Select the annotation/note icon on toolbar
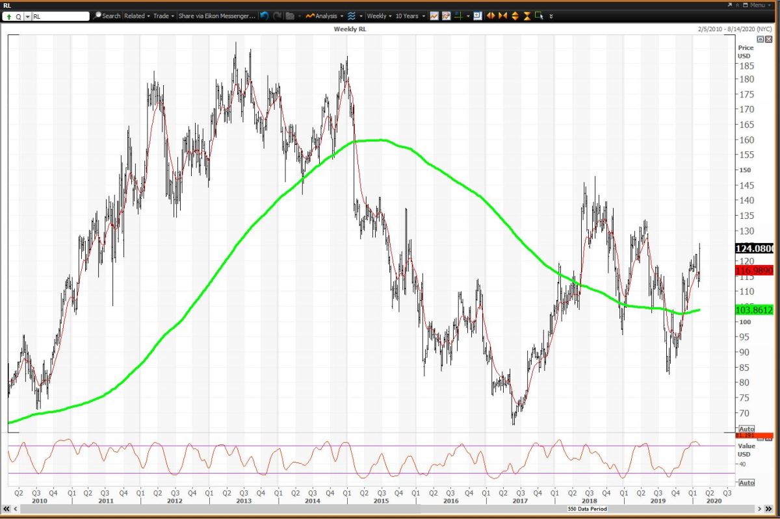The image size is (780, 519). click(476, 16)
